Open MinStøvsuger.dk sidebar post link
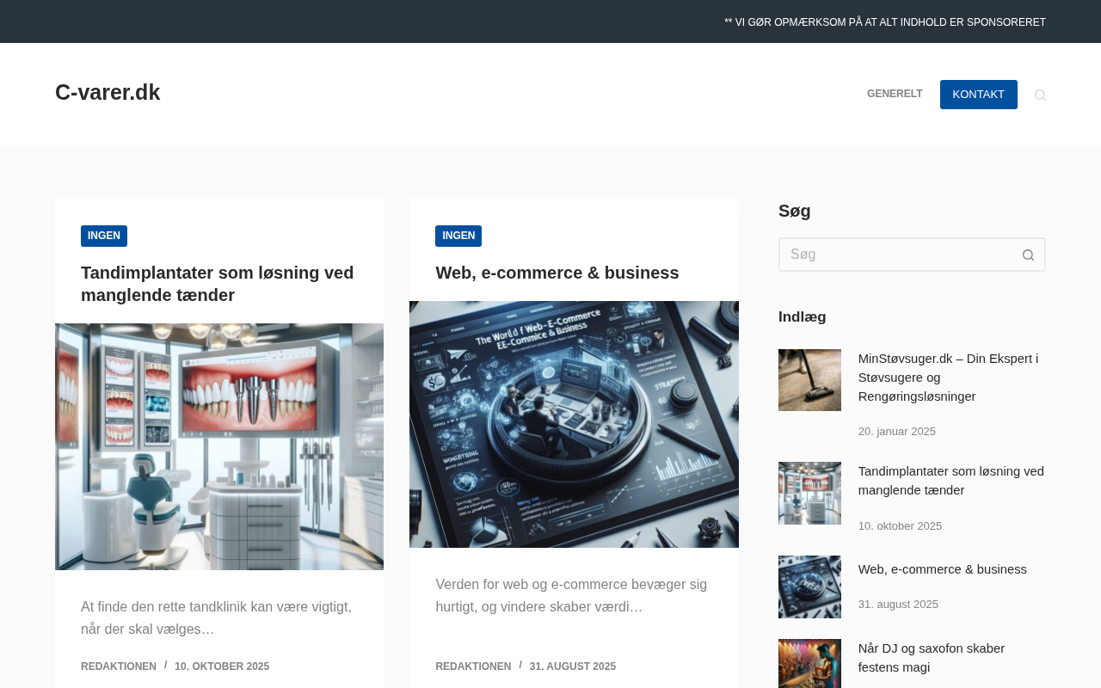 (x=948, y=377)
